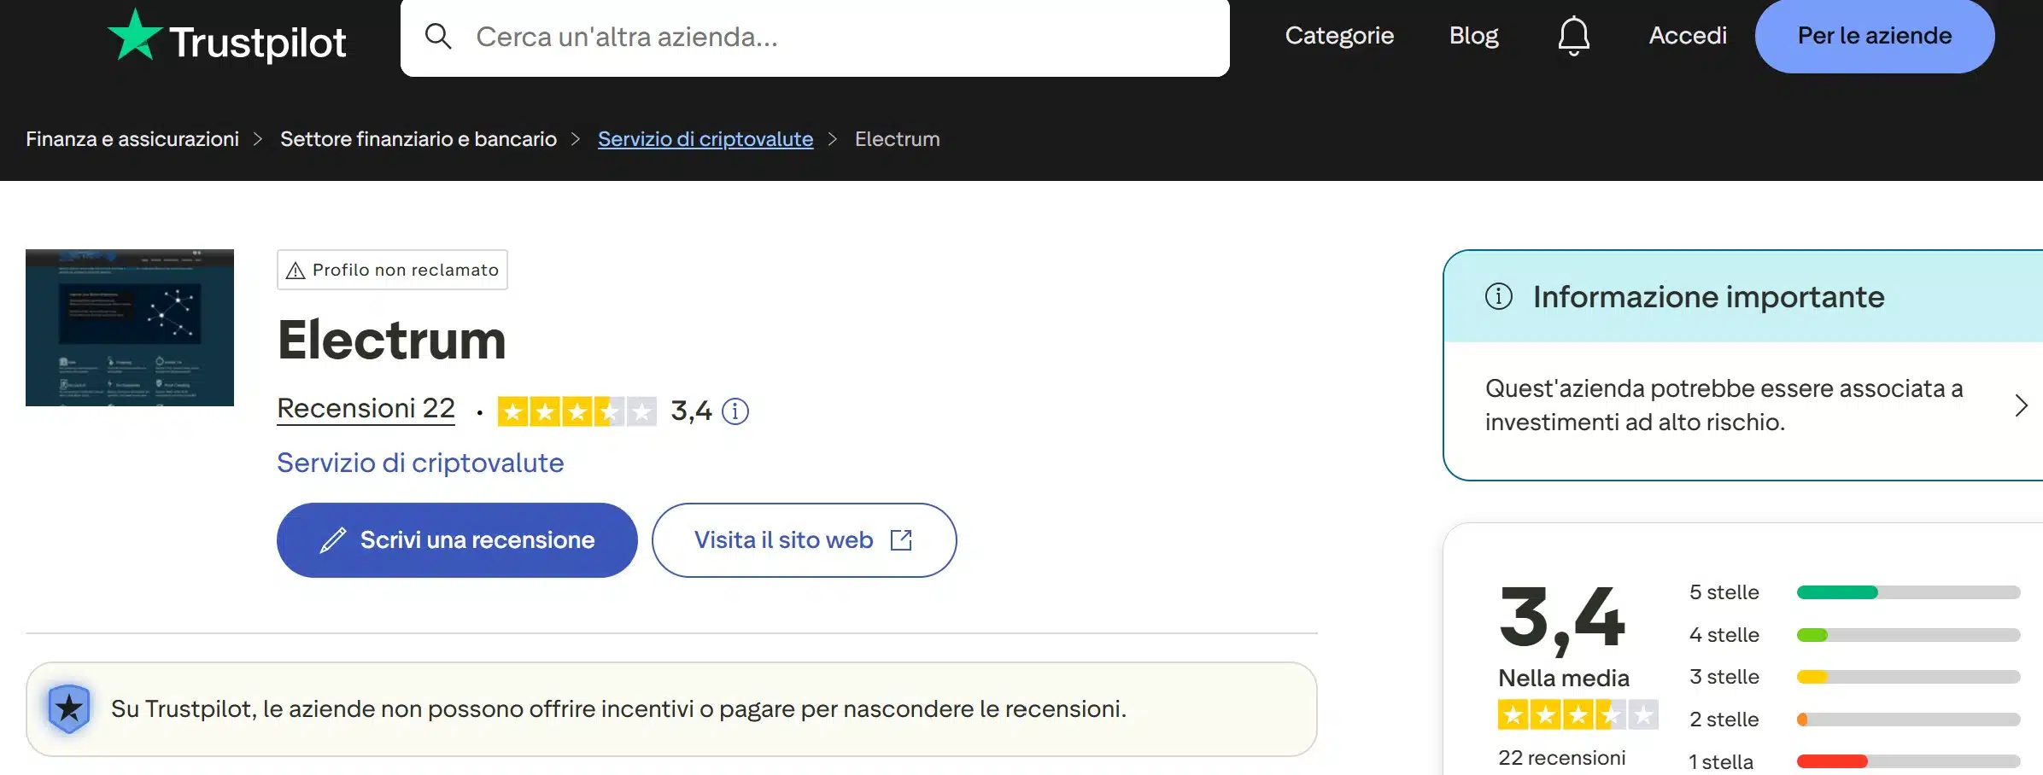Click the 5 stelle rating bar
Screen dimensions: 2043x775
click(x=1908, y=591)
